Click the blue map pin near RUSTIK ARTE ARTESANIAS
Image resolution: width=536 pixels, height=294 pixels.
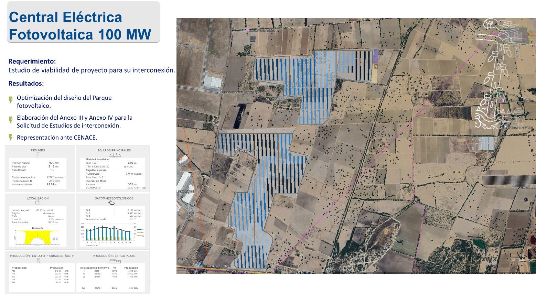click(198, 265)
